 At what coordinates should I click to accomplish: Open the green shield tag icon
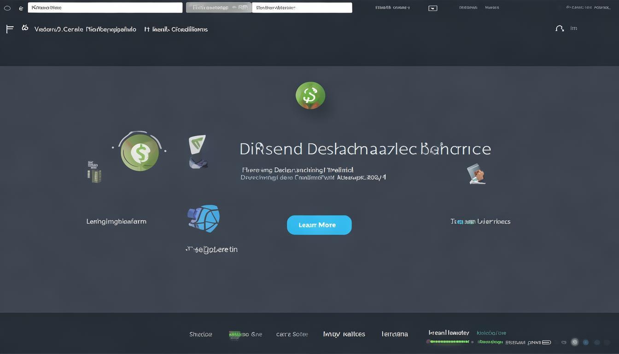pos(197,144)
